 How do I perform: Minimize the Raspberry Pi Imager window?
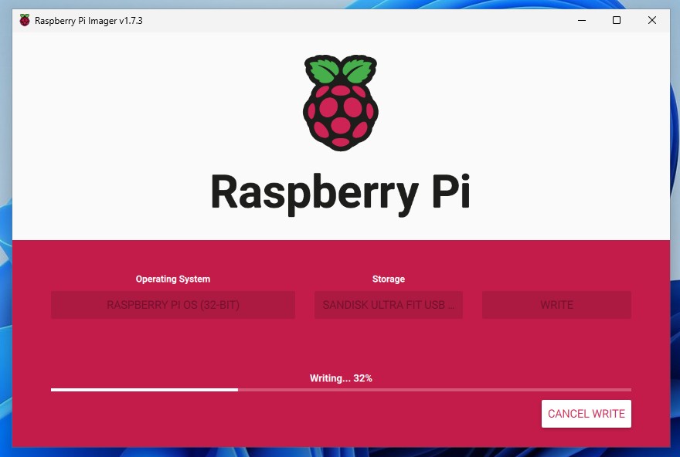582,20
